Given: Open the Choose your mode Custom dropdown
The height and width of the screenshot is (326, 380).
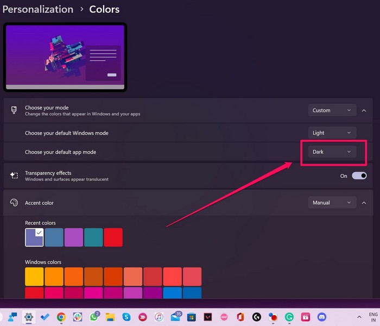Looking at the screenshot, I should (332, 110).
